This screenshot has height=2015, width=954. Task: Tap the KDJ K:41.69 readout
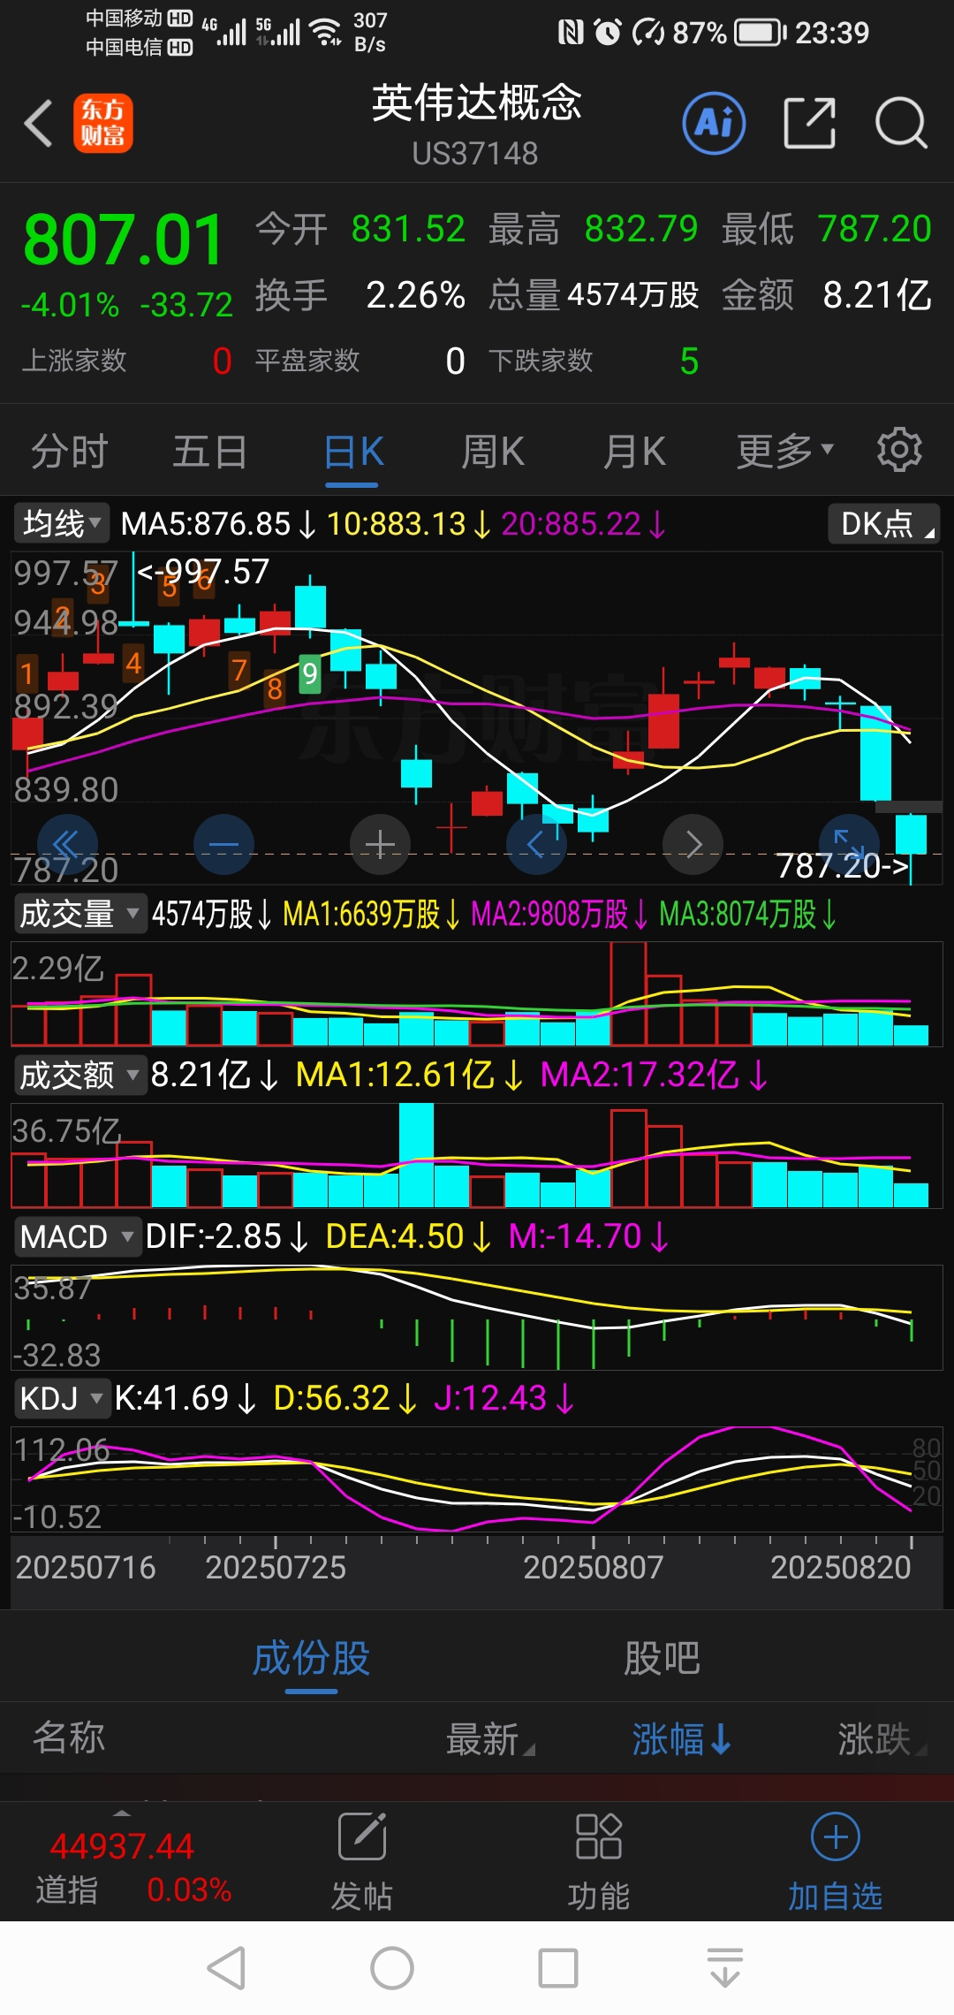coord(185,1398)
